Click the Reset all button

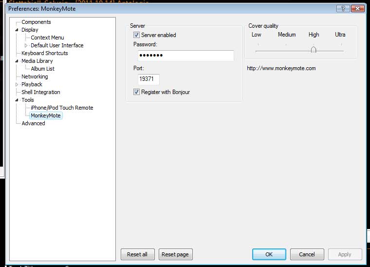pyautogui.click(x=138, y=254)
